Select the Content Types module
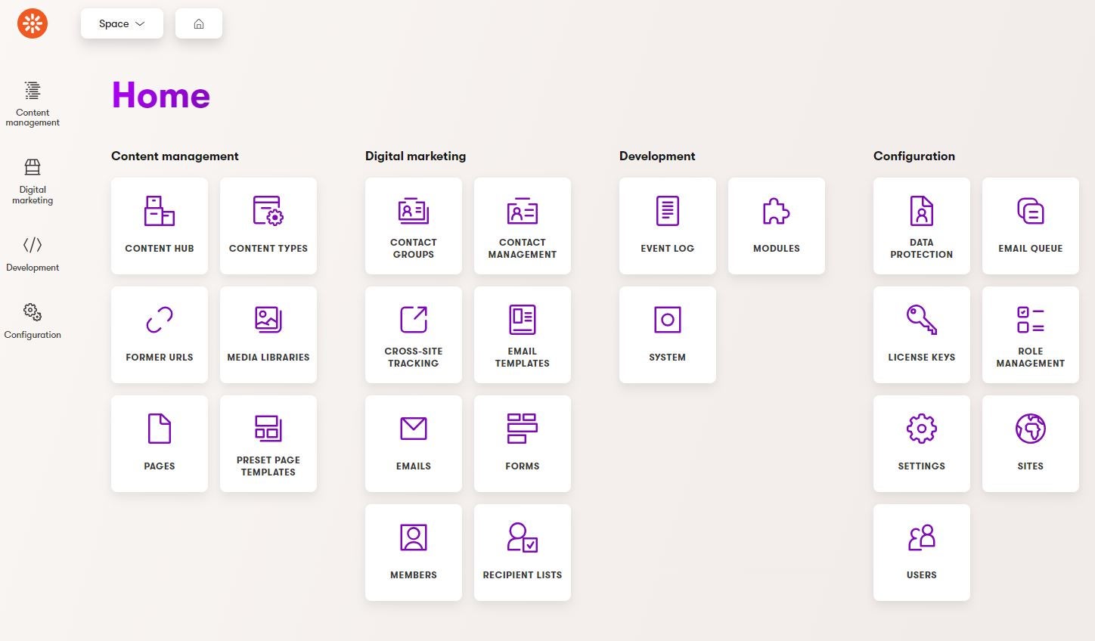The height and width of the screenshot is (641, 1095). (268, 225)
